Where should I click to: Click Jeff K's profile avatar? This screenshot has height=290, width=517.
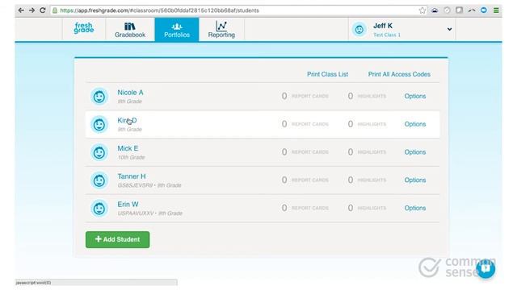click(x=359, y=29)
